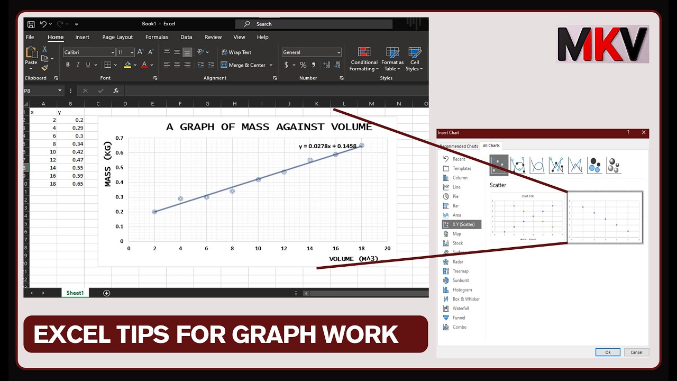
Task: Switch to the Data ribbon tab
Action: 186,37
